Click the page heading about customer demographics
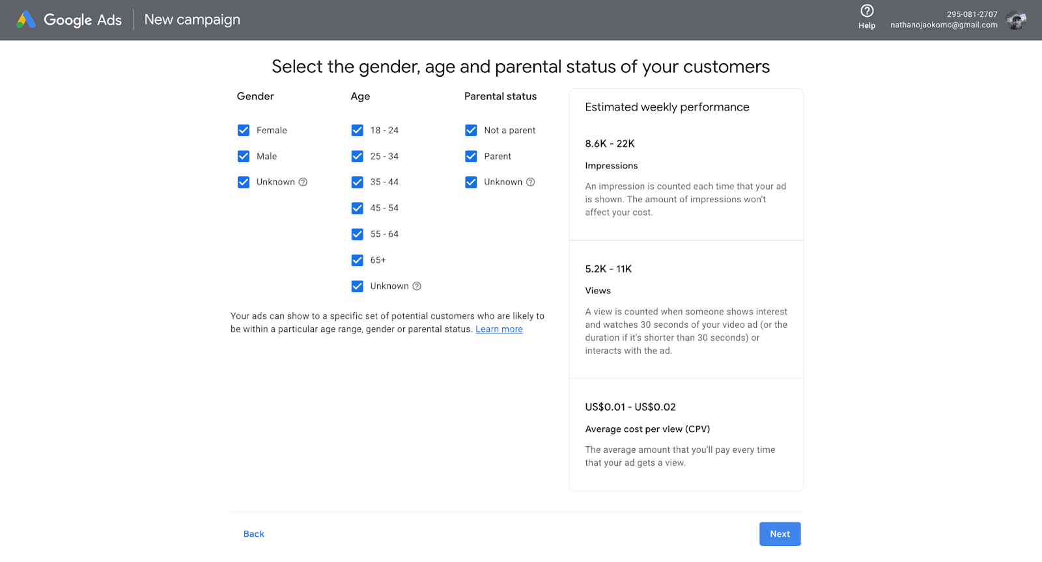 tap(520, 67)
